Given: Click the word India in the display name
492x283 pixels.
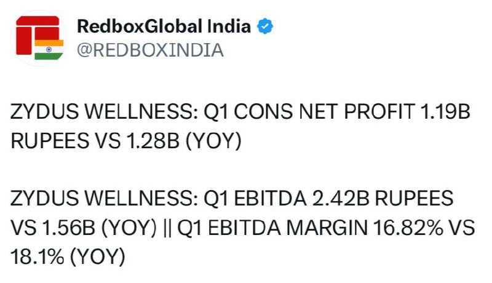Looking at the screenshot, I should pos(229,26).
